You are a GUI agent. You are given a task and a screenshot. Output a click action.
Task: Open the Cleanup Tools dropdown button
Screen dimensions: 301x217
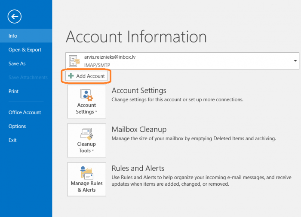pyautogui.click(x=86, y=140)
